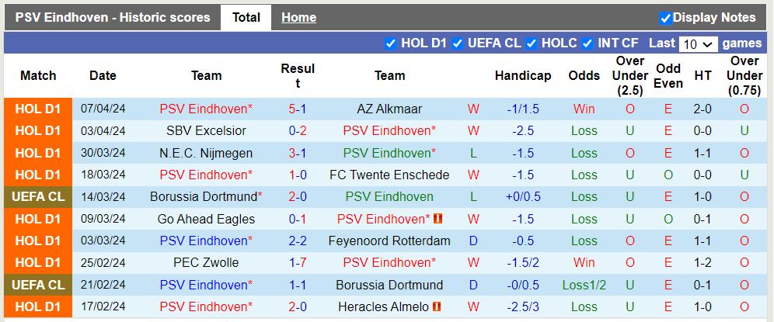Click the UEFA CL badge for 14/03/24 match

tap(38, 197)
